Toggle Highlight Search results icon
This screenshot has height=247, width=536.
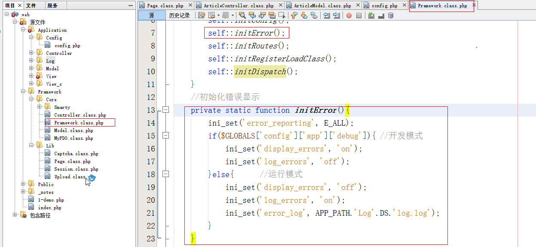(x=272, y=15)
